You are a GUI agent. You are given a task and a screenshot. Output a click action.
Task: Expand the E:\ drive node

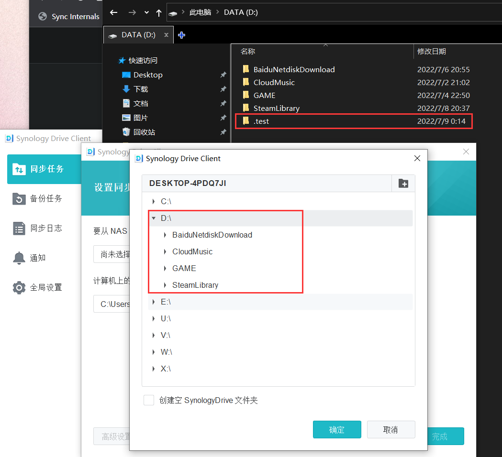point(154,302)
